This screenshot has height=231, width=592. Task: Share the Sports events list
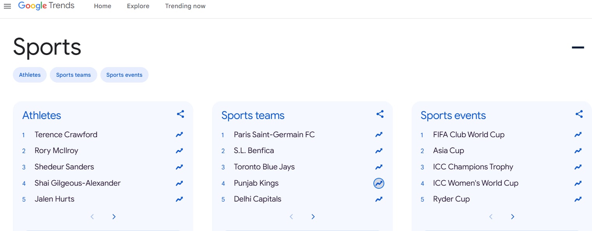(579, 114)
